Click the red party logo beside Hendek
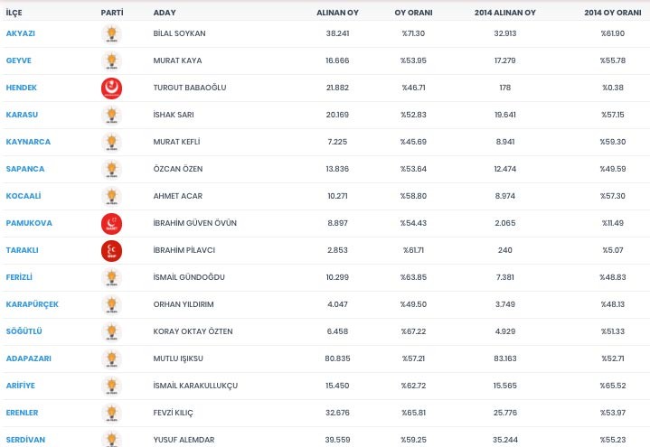 pos(113,88)
